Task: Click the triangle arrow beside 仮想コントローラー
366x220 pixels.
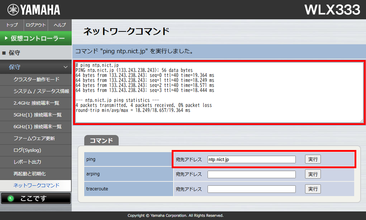Action: (x=6, y=38)
